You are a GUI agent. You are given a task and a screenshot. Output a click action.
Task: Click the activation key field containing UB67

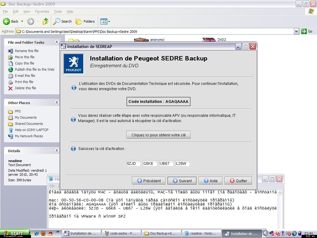click(x=166, y=163)
